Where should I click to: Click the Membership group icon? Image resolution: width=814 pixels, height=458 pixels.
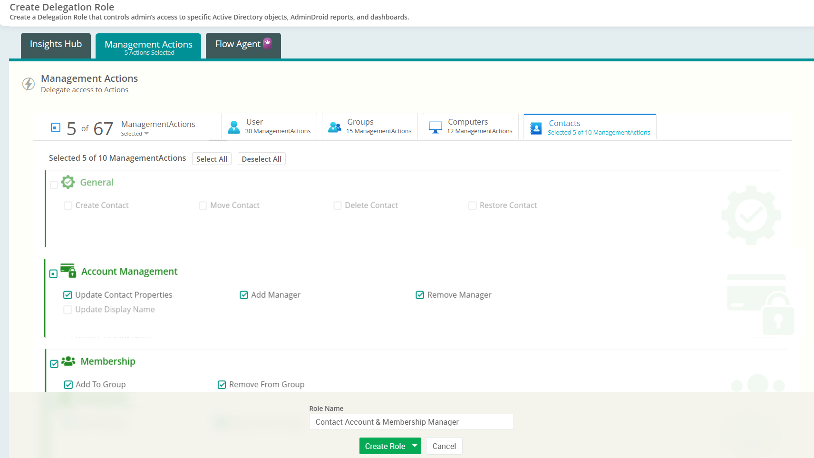tap(68, 361)
